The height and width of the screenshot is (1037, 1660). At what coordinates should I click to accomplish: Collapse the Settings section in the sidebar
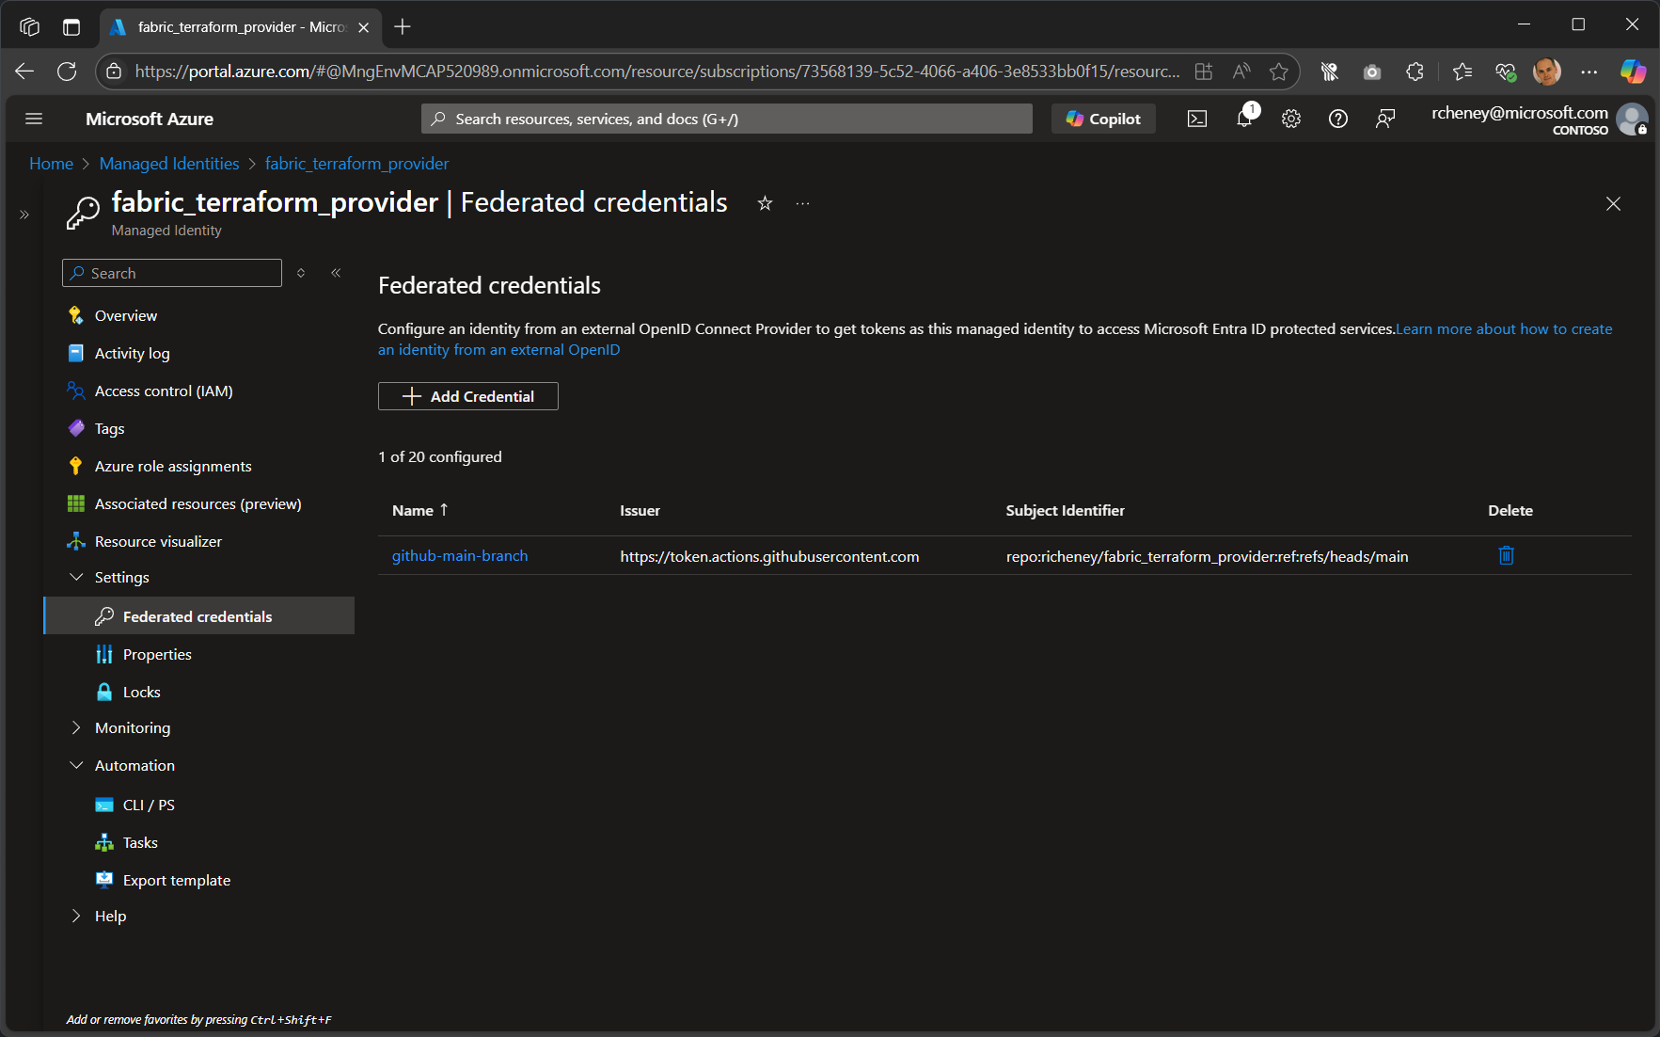pyautogui.click(x=76, y=577)
